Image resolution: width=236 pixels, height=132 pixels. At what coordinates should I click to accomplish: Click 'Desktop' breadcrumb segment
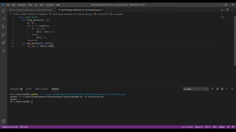(x=43, y=14)
